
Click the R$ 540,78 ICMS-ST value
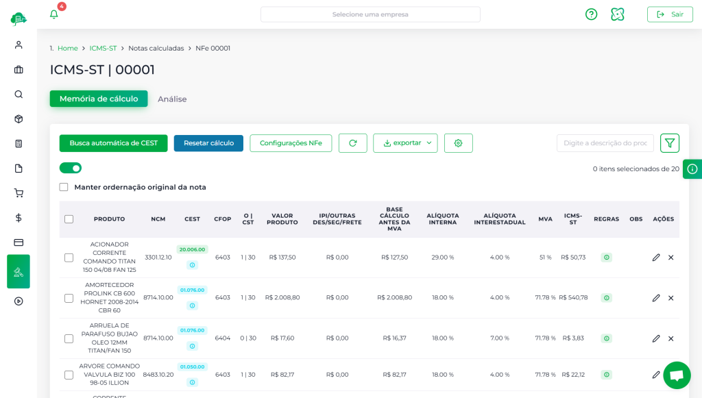tap(573, 297)
